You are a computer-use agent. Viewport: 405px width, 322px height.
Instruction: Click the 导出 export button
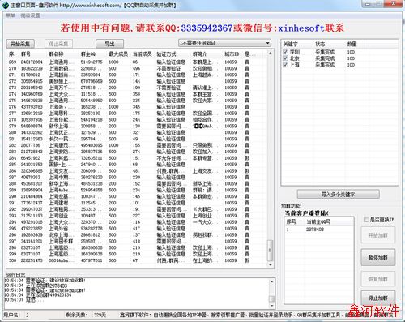pyautogui.click(x=110, y=44)
